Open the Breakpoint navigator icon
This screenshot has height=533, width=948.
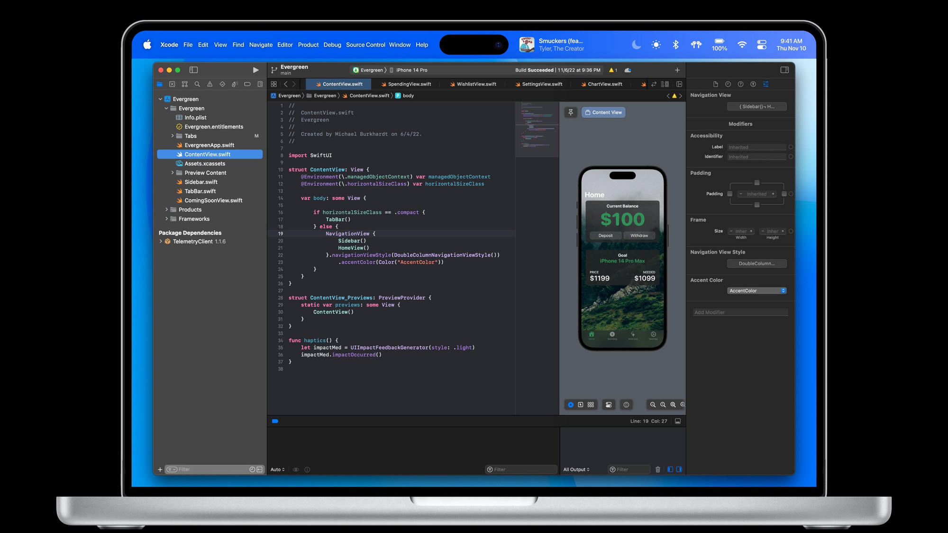click(247, 84)
